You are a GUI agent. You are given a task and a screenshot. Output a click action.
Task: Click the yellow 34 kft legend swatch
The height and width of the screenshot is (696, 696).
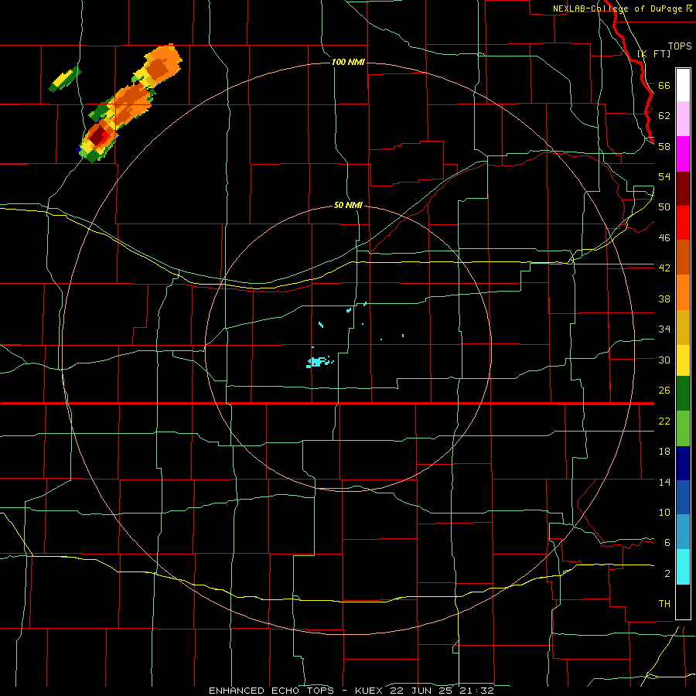click(683, 360)
